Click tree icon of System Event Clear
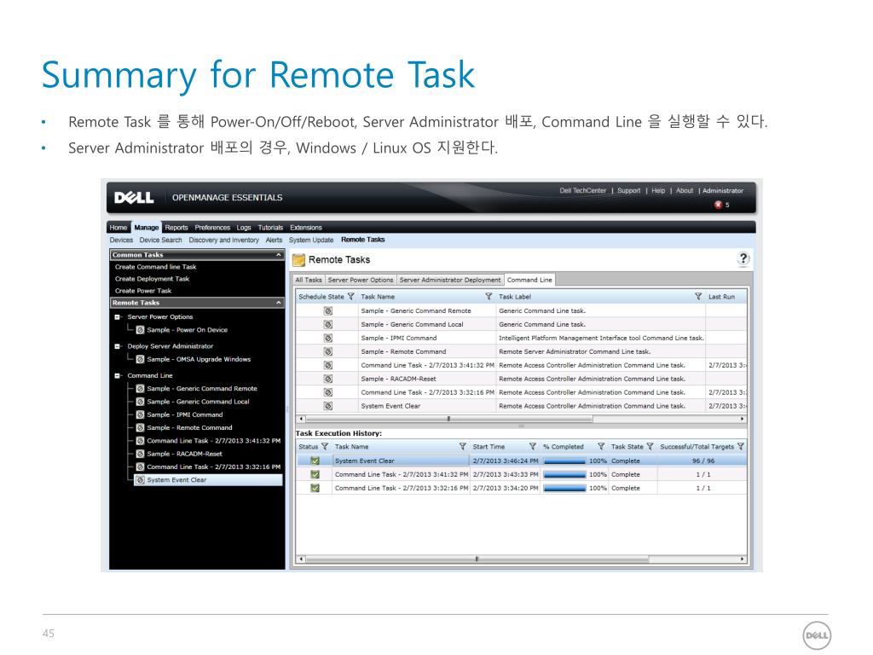The width and height of the screenshot is (873, 655). pos(141,480)
